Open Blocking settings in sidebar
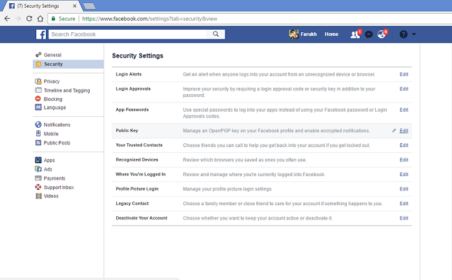The image size is (452, 280). click(53, 99)
